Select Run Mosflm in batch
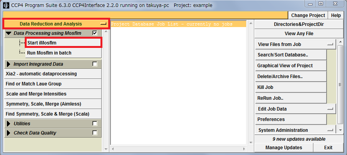Viewport: 347px width, 155px height. 49,53
